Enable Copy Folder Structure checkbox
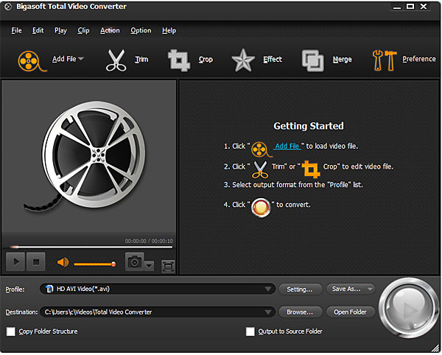Viewport: 442px width, 355px height. click(11, 331)
